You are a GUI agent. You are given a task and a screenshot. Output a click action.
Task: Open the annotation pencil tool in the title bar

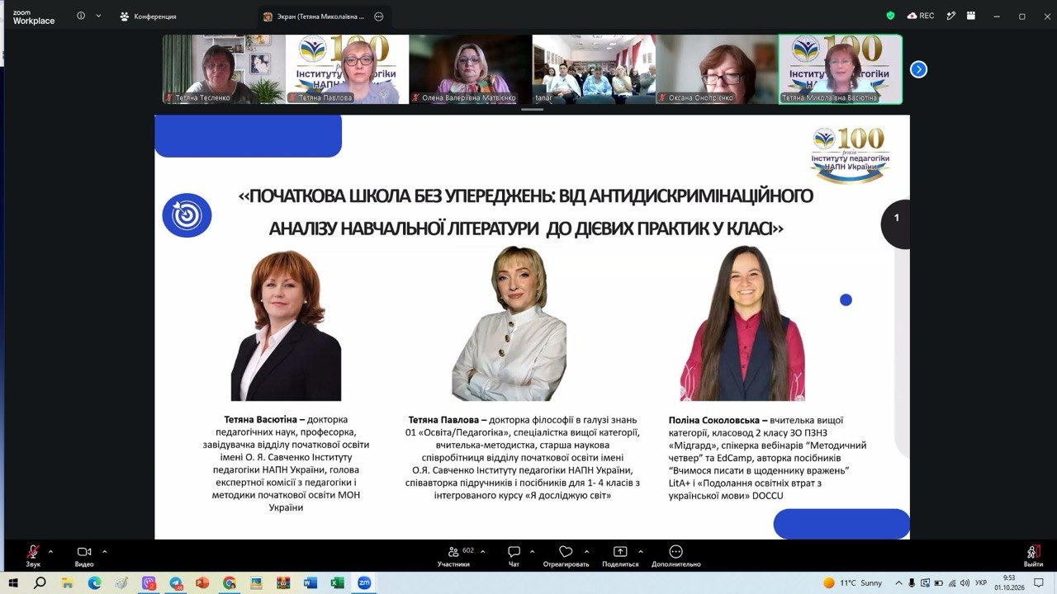coord(952,16)
